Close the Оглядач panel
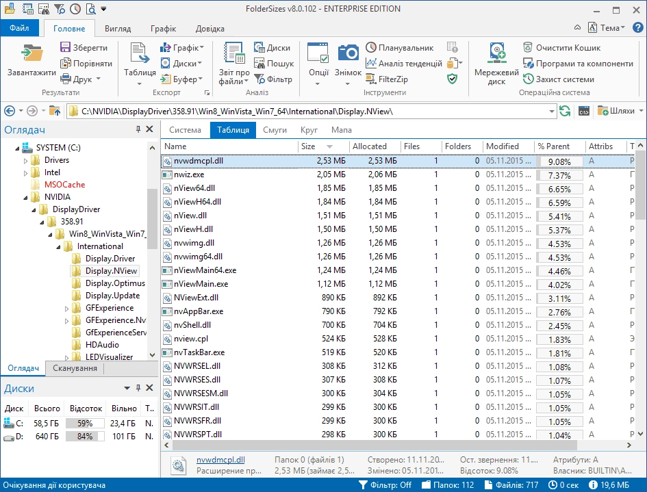The image size is (647, 492). click(x=149, y=129)
